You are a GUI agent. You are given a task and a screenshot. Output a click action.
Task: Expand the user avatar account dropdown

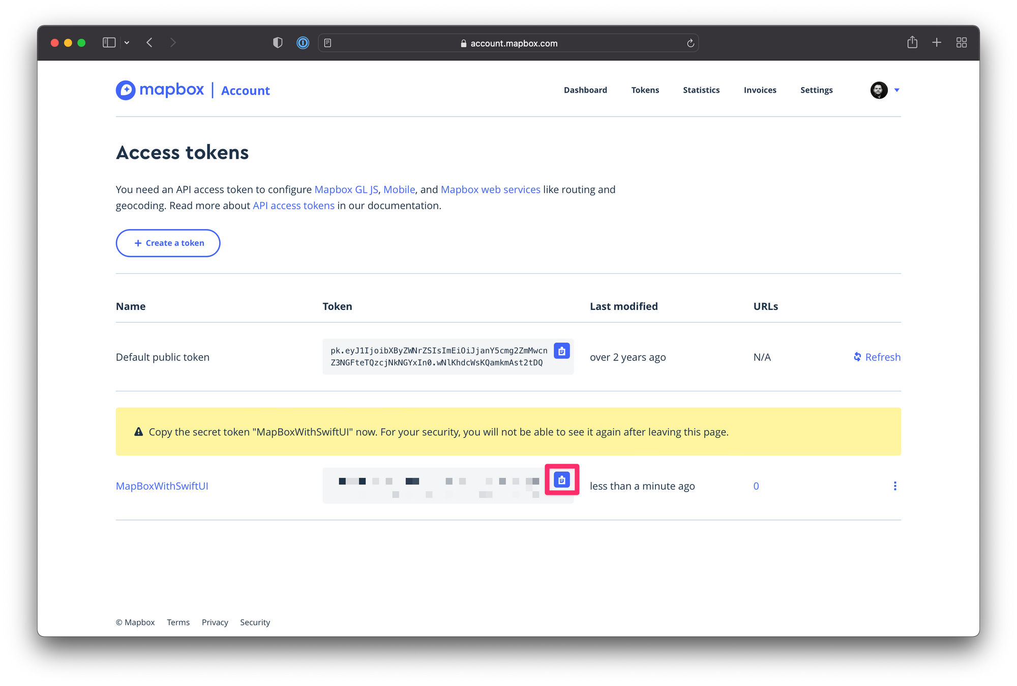point(885,90)
